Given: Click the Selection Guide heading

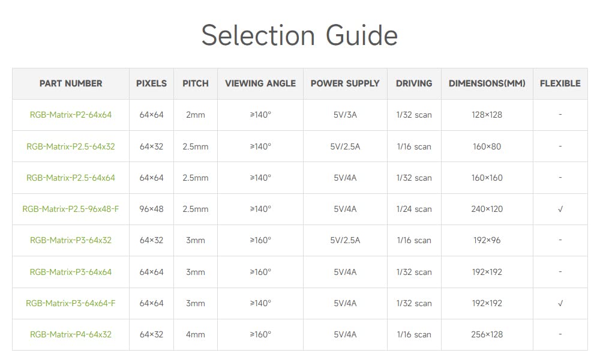Looking at the screenshot, I should coord(299,35).
